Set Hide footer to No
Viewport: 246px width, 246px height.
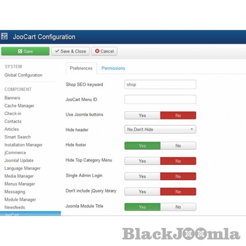[178, 146]
